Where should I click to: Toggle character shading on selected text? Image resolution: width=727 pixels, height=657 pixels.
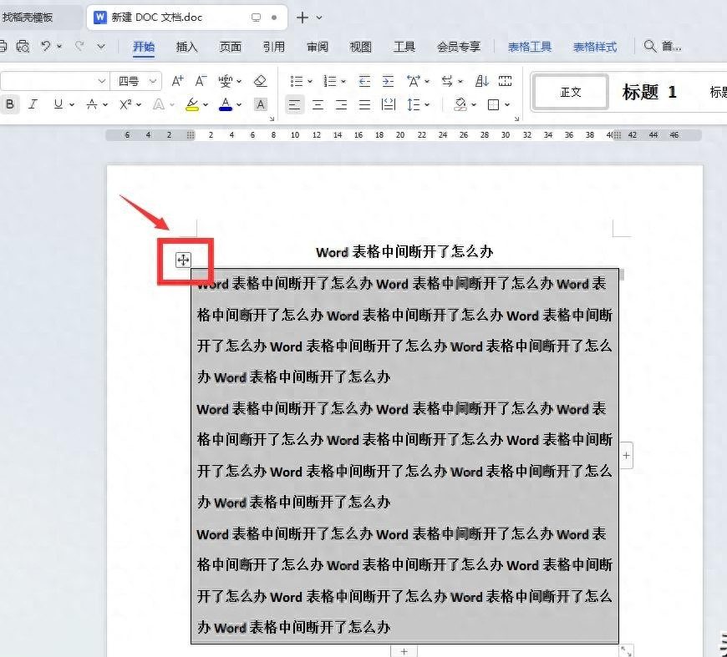click(261, 104)
